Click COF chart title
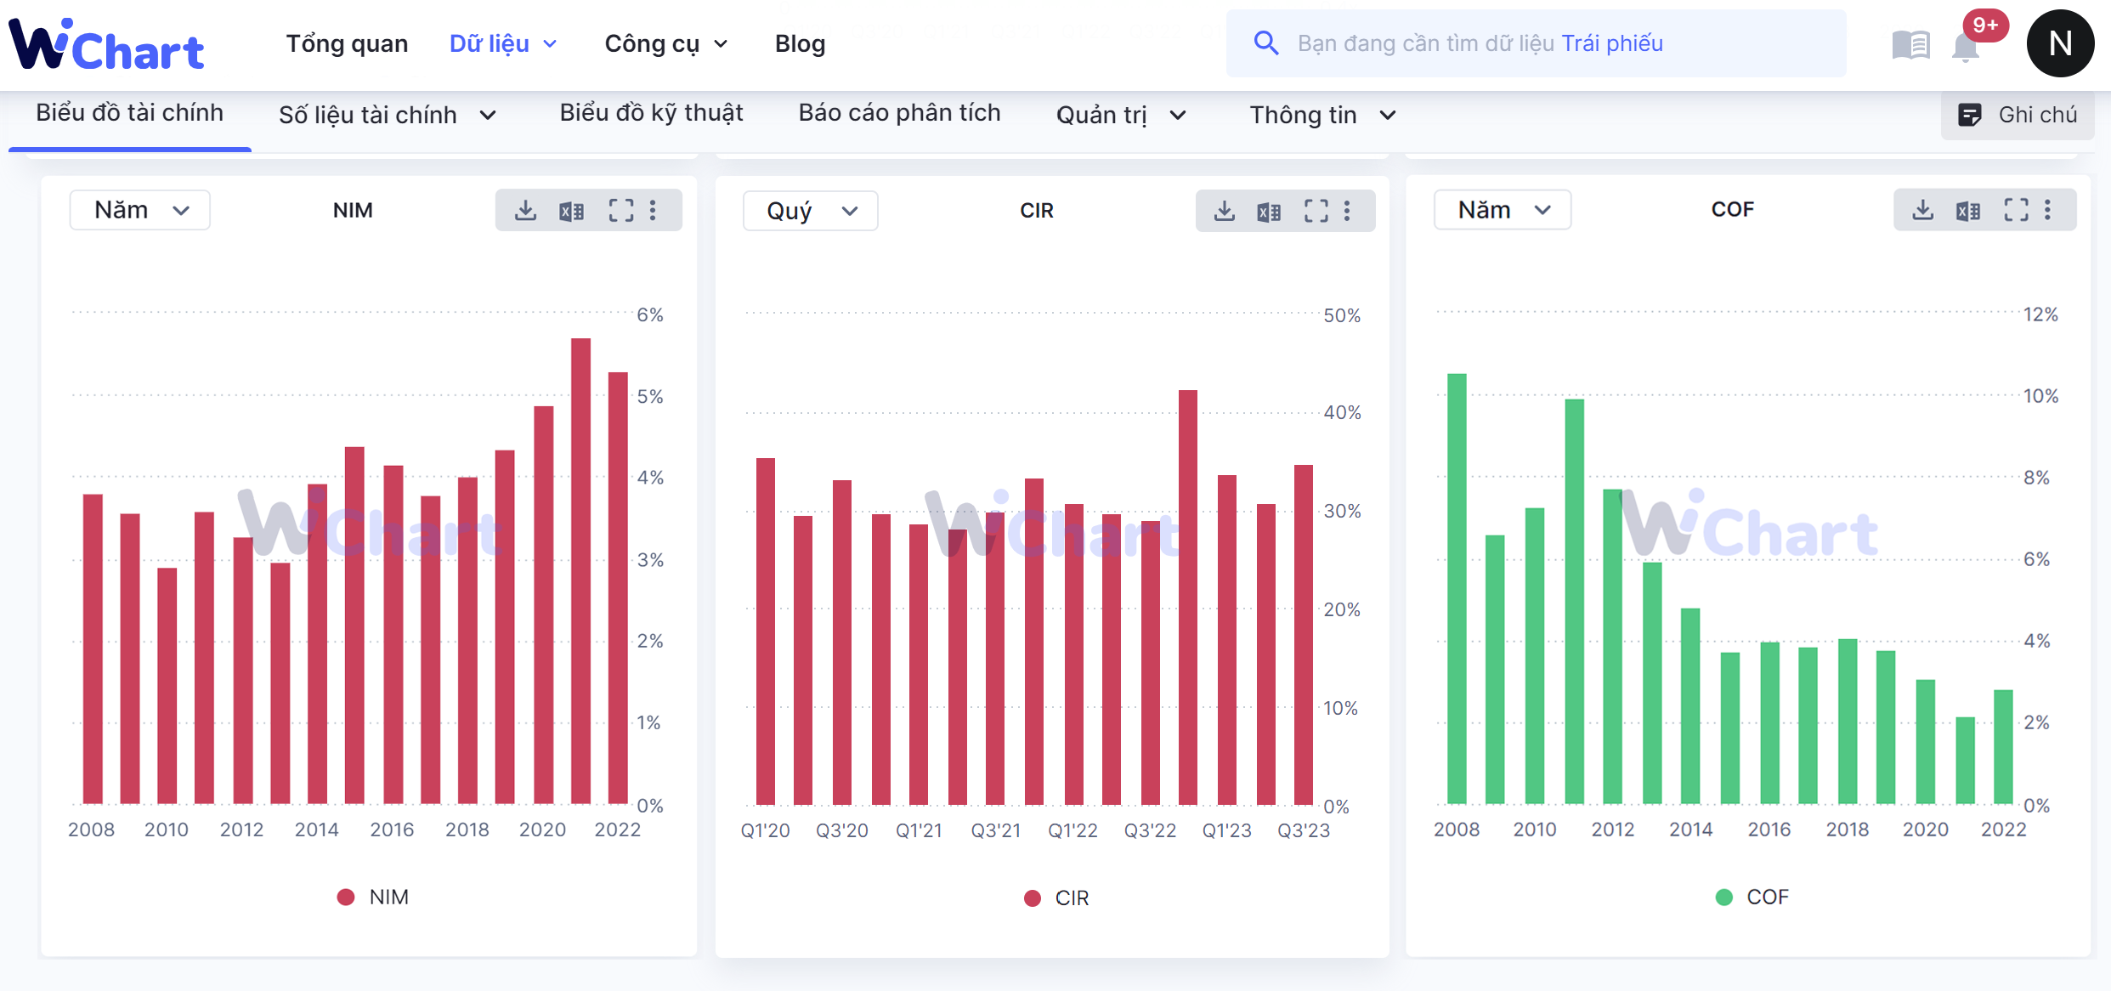Viewport: 2111px width, 991px height. coord(1732,209)
